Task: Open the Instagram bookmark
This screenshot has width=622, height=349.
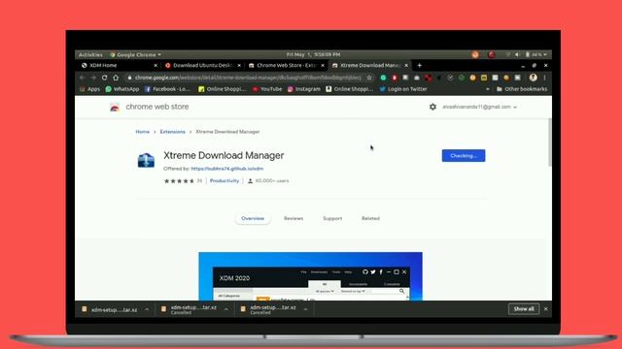Action: (x=304, y=89)
